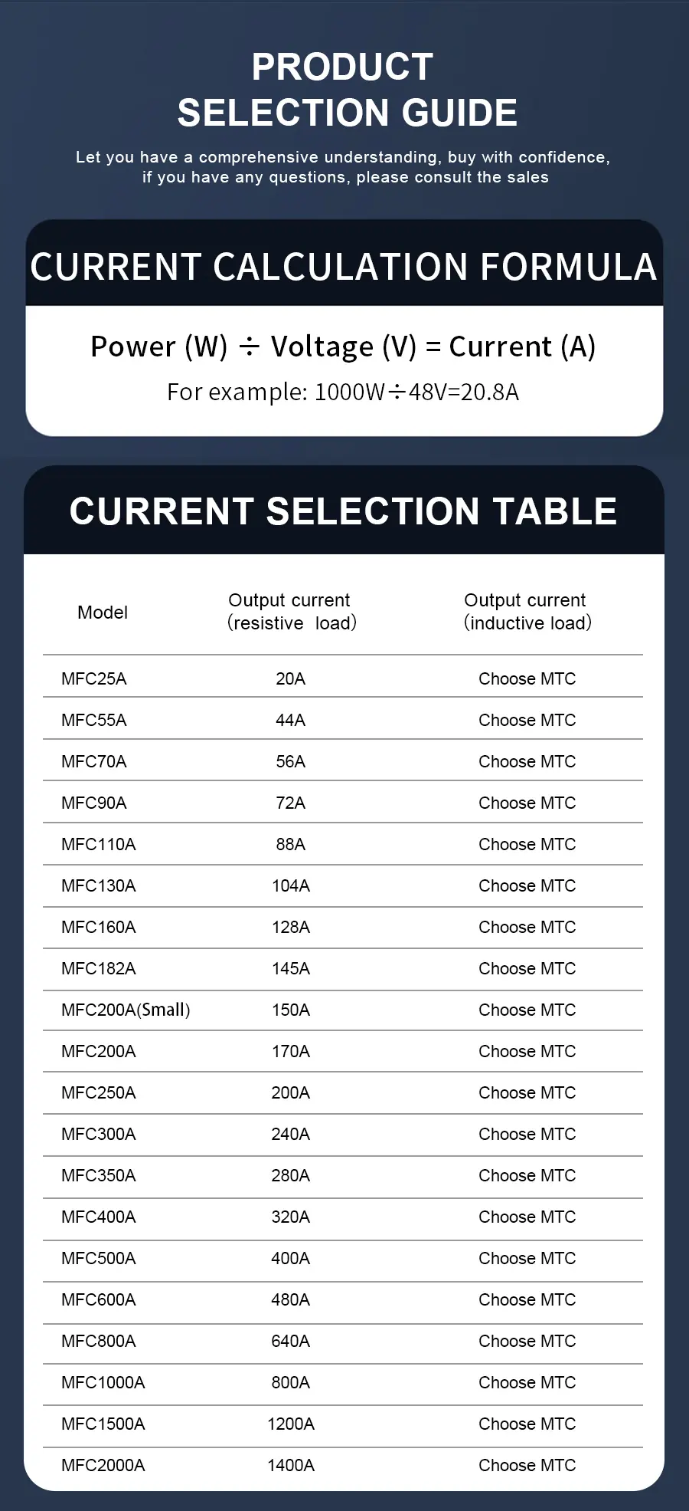This screenshot has width=689, height=1511.
Task: Click Choose MTC in the MFC300A row
Action: click(x=527, y=1134)
